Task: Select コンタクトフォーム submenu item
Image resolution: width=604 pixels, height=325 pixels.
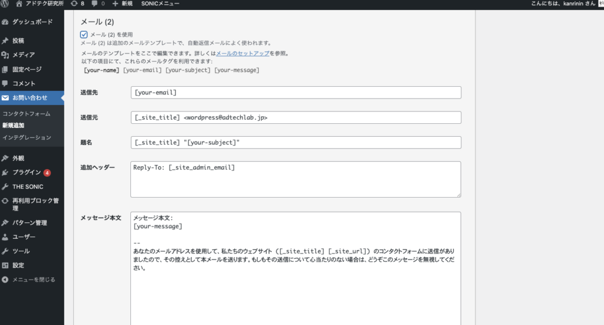Action: [x=27, y=113]
